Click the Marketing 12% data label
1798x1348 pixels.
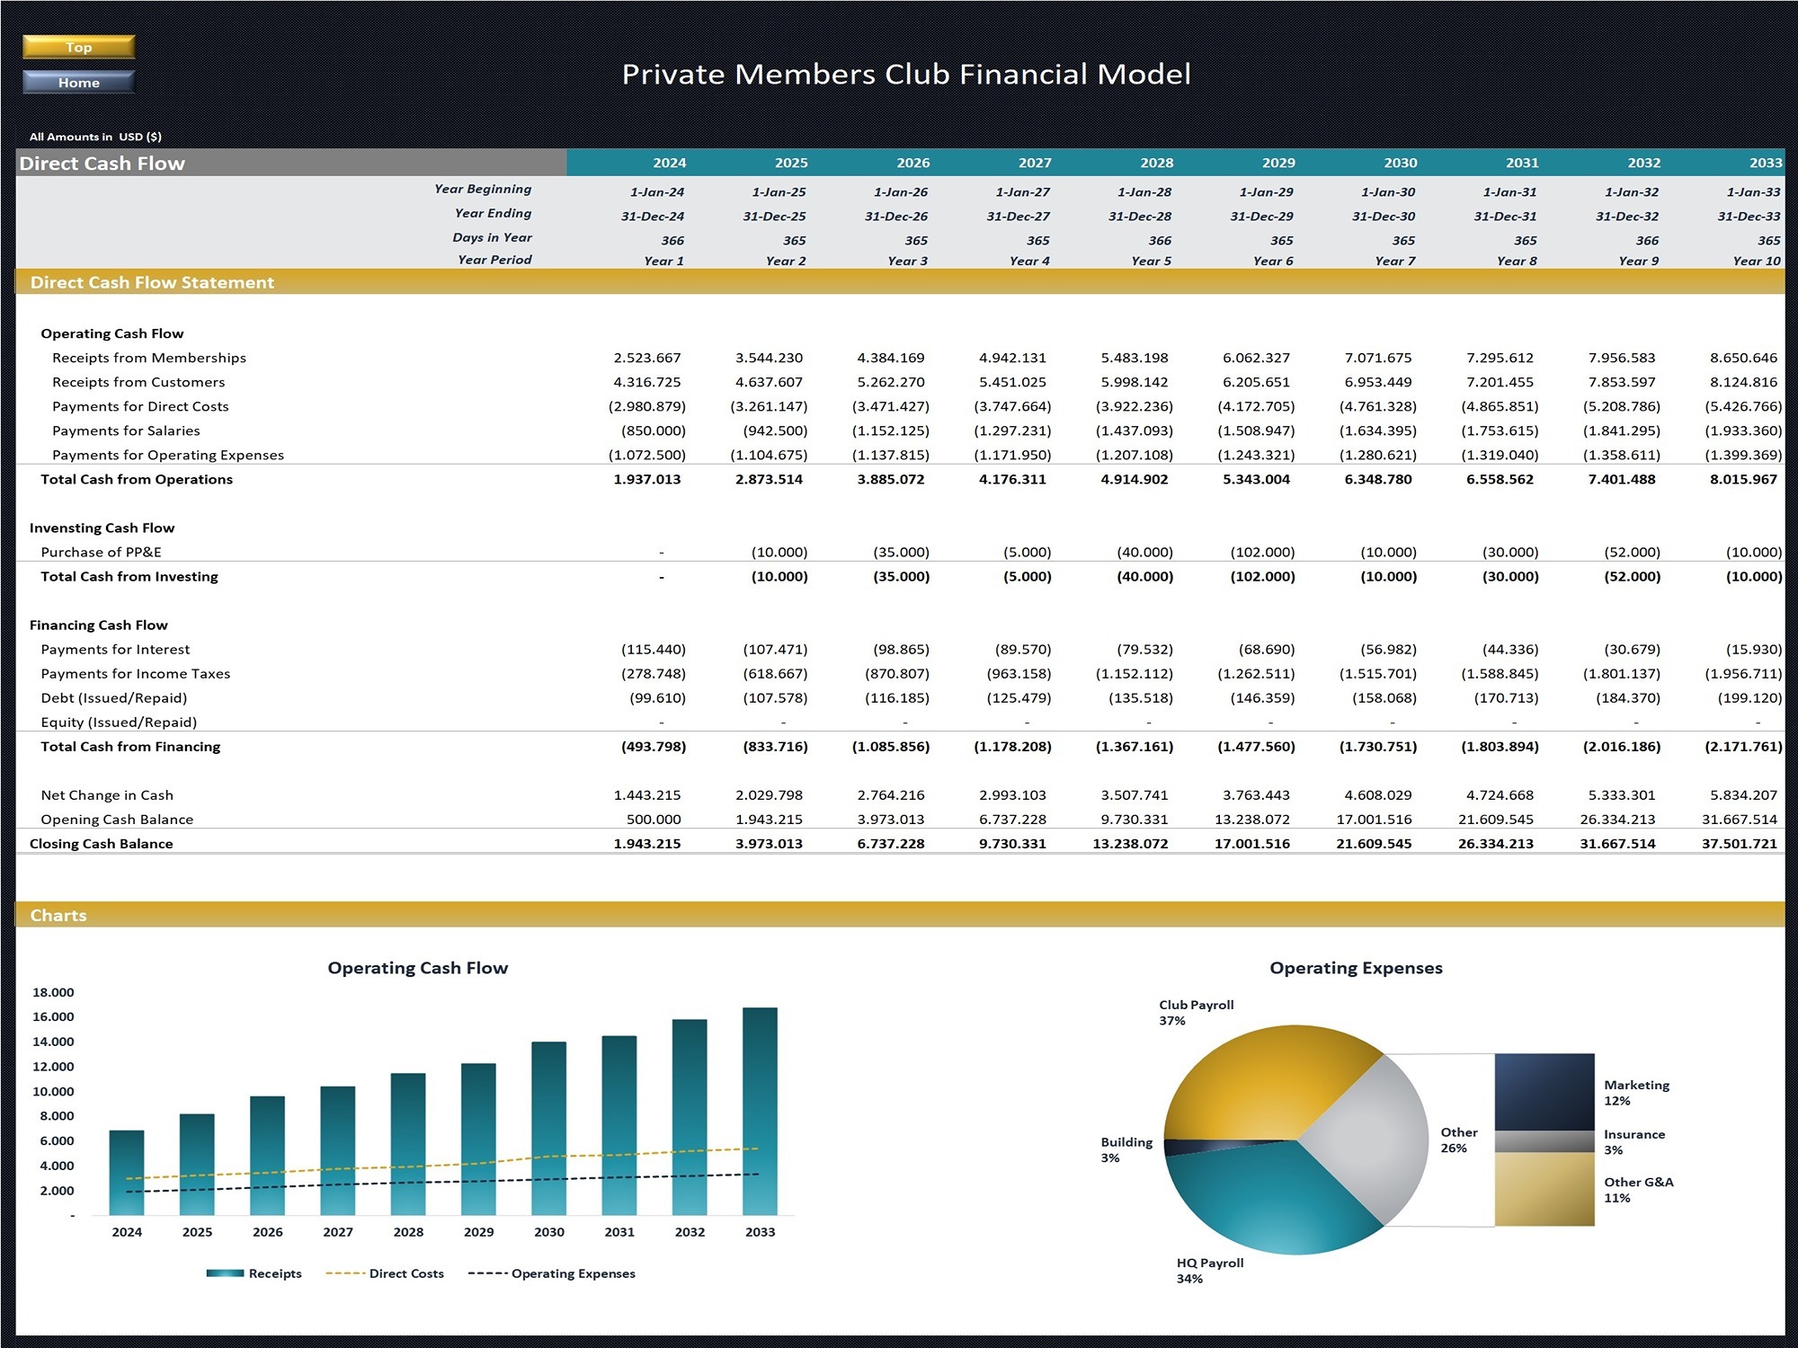(x=1636, y=1093)
